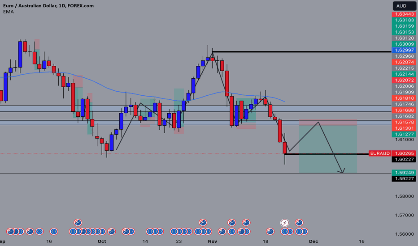Select the gray 1.62215 price label
This screenshot has height=246, width=418.
(405, 68)
